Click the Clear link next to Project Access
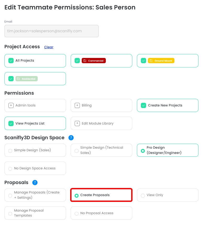Screen dimensions: 204x226 pos(49,47)
